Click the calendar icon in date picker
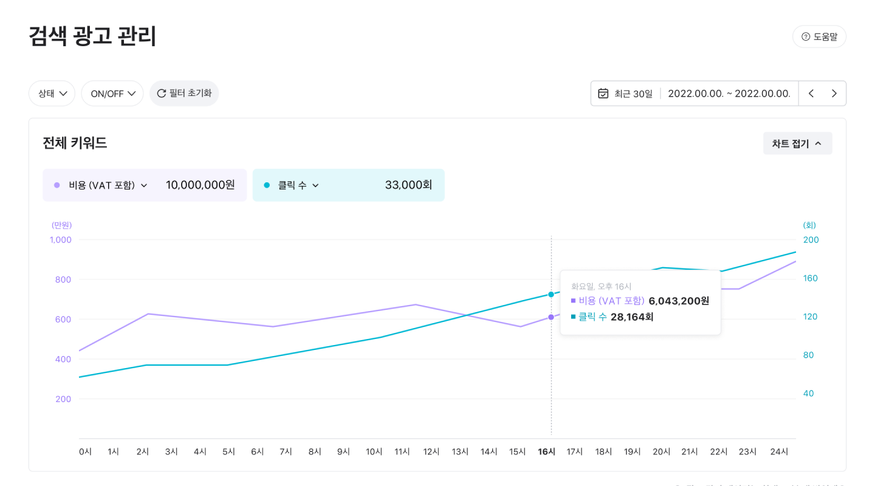 point(603,94)
